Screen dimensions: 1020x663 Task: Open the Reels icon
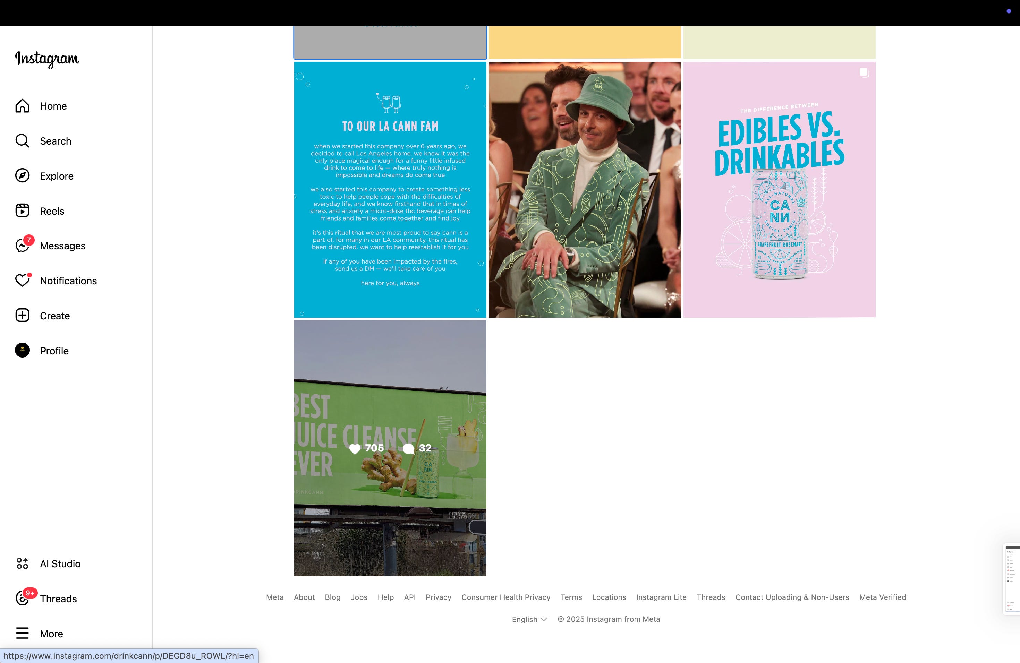coord(22,211)
